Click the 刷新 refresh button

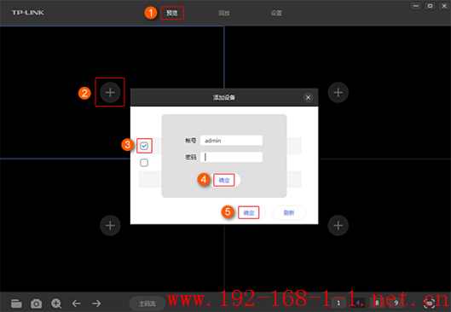coord(289,213)
